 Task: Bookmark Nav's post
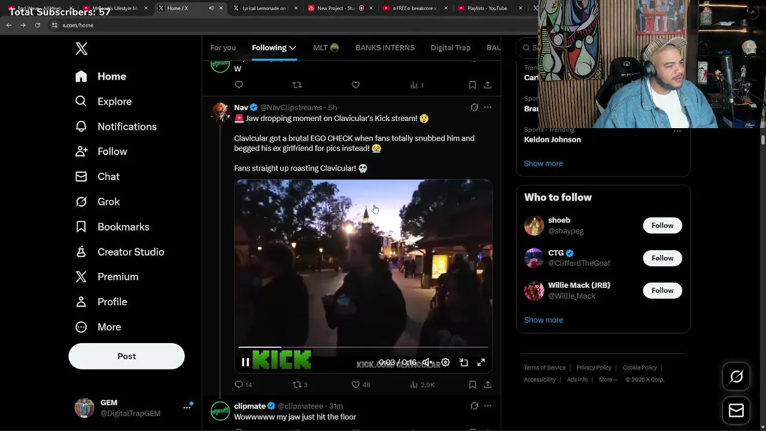(x=472, y=385)
